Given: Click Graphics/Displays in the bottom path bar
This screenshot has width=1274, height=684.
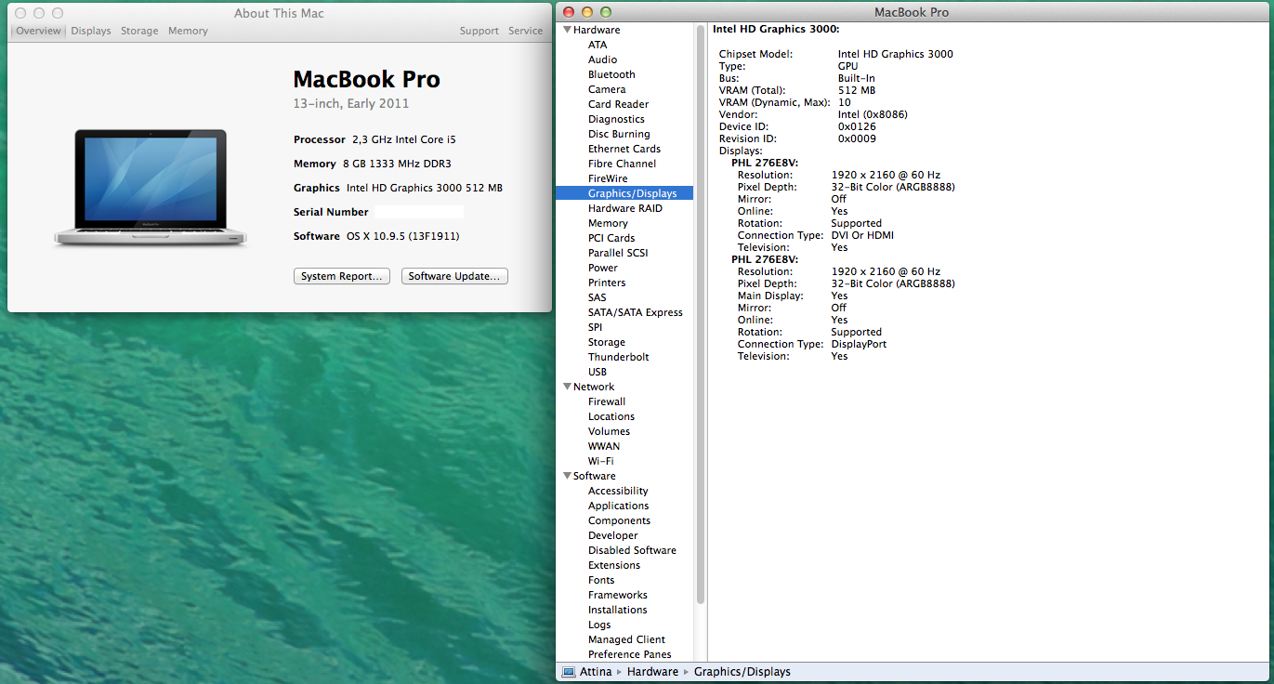Looking at the screenshot, I should click(742, 672).
